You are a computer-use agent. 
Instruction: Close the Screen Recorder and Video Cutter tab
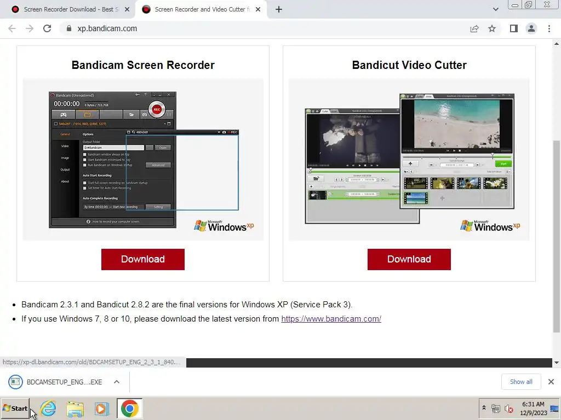pos(258,10)
